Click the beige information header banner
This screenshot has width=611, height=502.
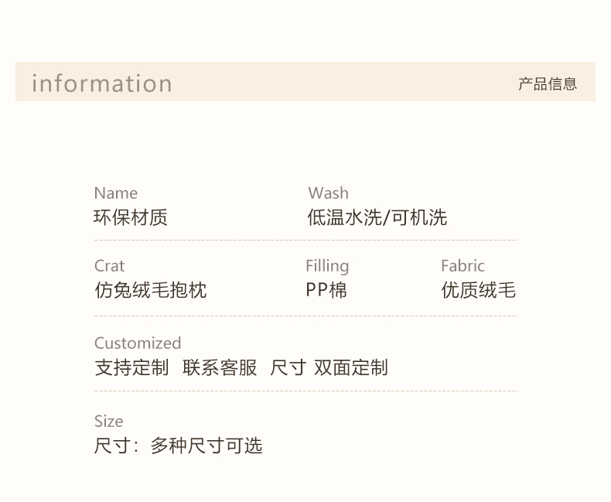point(305,81)
